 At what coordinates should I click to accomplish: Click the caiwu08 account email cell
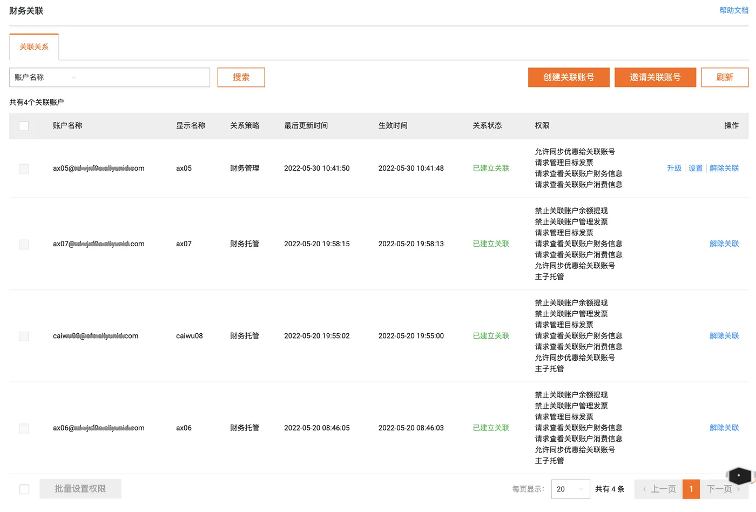tap(96, 335)
